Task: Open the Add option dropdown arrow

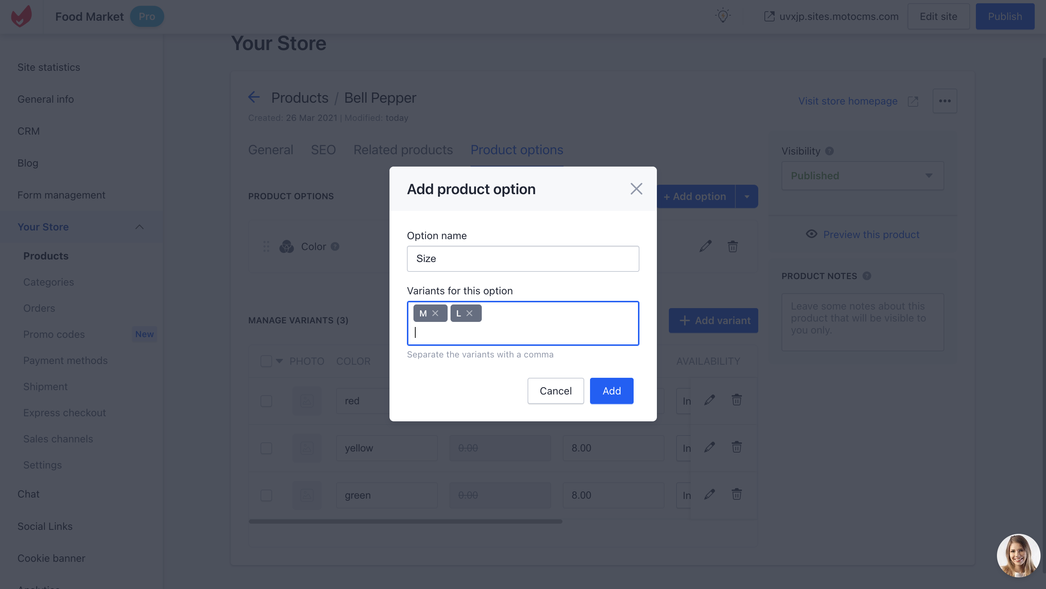Action: tap(747, 196)
